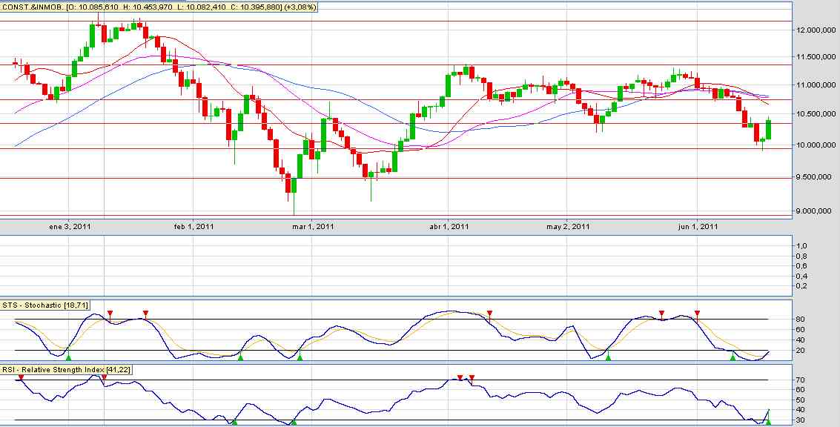840x427 pixels.
Task: Click the abr 1, 2011 date label
Action: (449, 227)
